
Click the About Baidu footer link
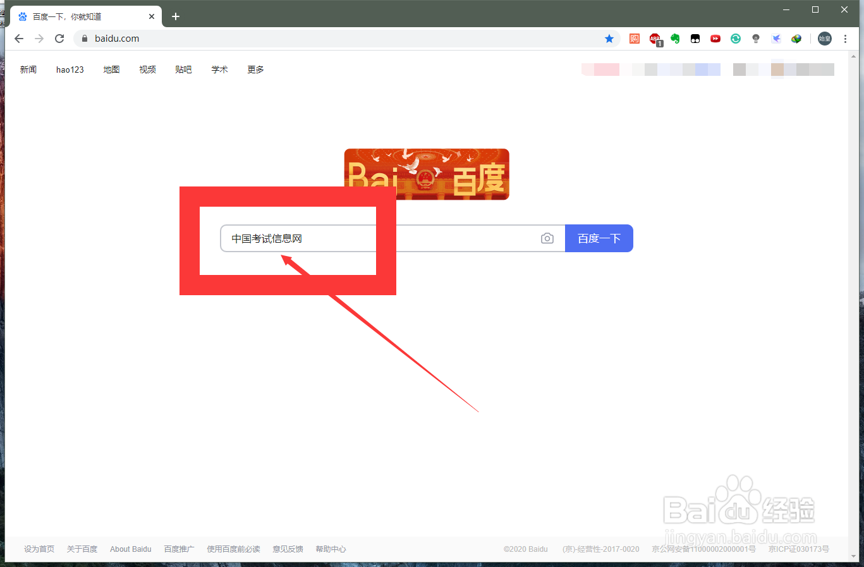pyautogui.click(x=131, y=549)
